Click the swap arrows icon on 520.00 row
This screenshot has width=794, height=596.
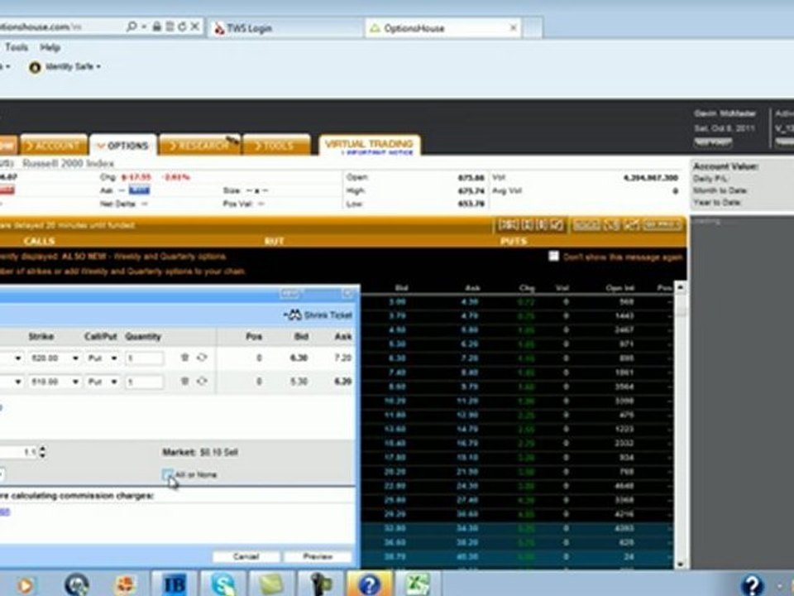tap(202, 358)
